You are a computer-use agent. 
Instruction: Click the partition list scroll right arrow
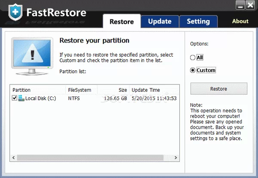(176, 158)
